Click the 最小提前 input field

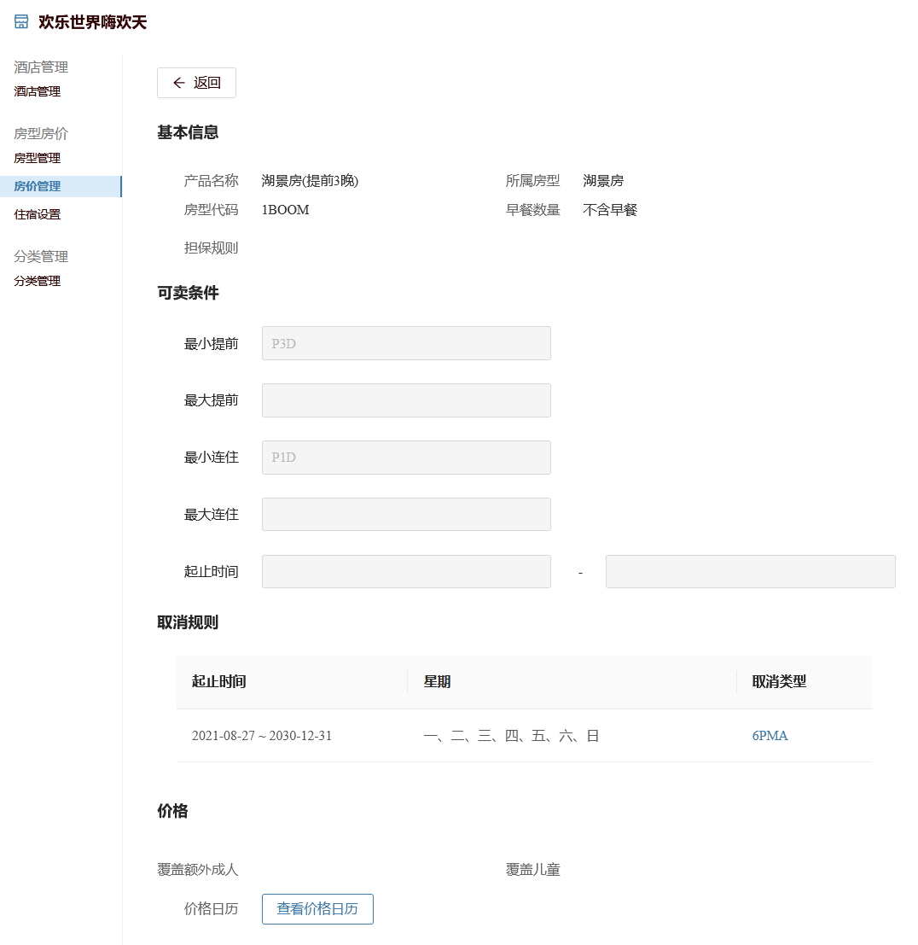406,343
